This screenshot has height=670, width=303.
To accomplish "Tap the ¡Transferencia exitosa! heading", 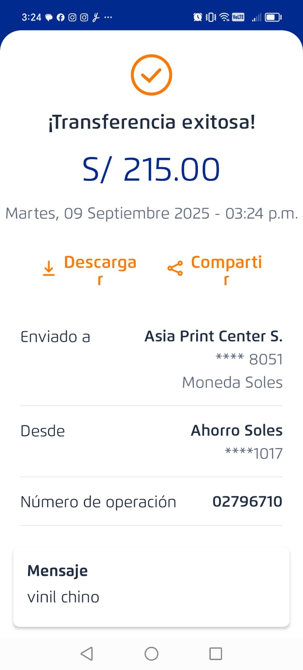I will pos(151,122).
